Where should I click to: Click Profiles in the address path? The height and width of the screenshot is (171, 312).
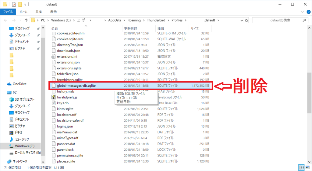[x=177, y=20]
